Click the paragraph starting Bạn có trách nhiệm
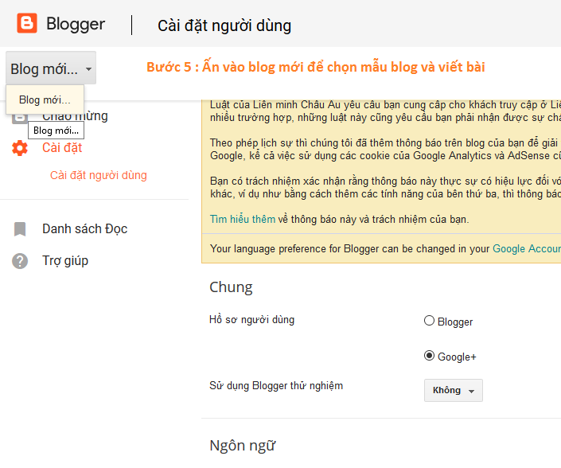 385,188
